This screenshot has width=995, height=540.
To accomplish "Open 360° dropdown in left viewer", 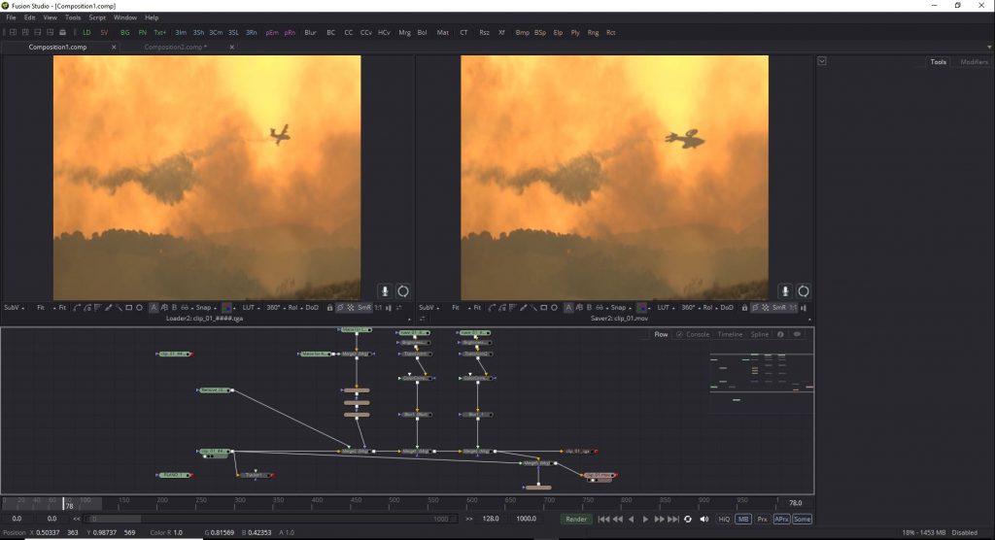I will (x=275, y=308).
